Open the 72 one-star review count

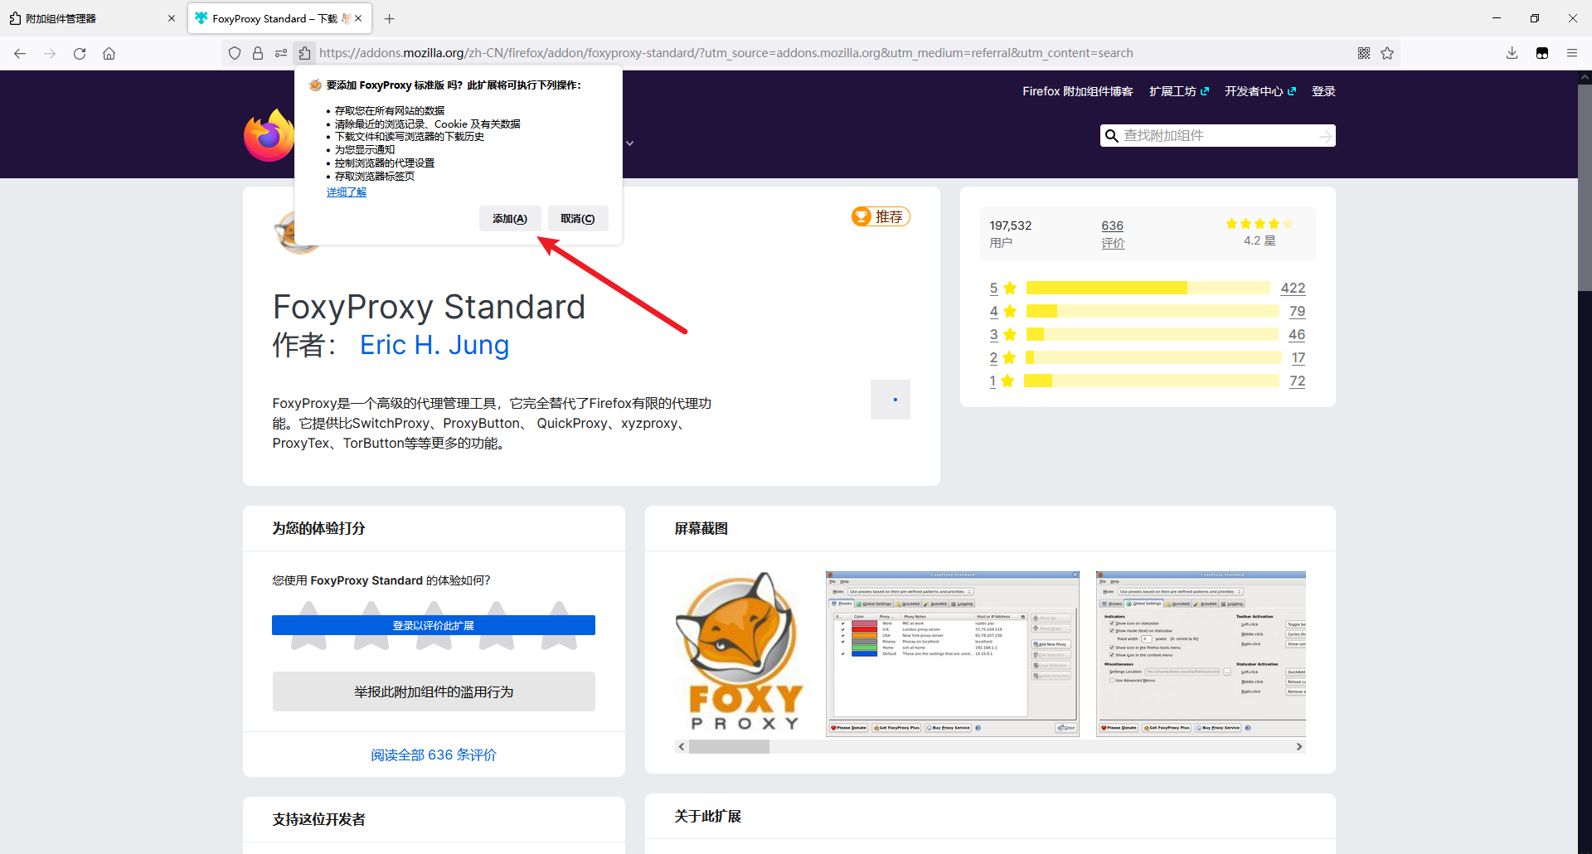[x=1297, y=381]
